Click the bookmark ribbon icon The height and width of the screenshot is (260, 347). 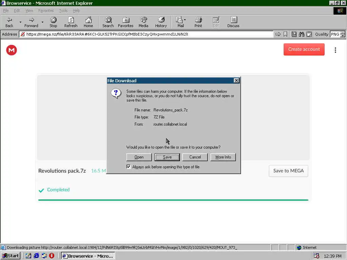coord(285,34)
